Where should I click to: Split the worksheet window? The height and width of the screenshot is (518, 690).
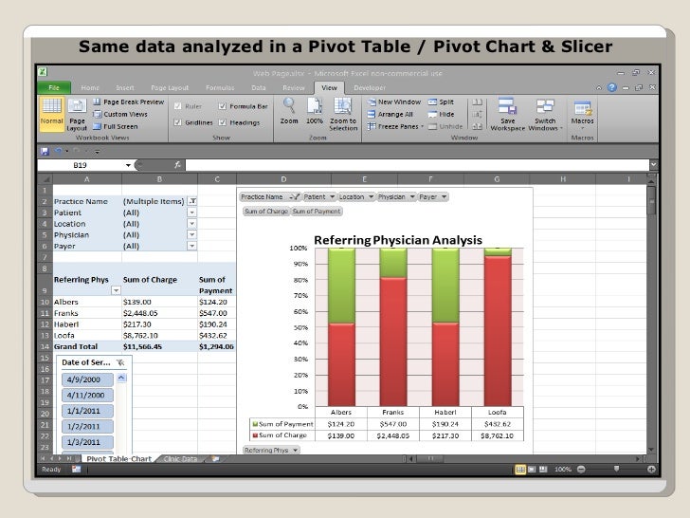[441, 102]
